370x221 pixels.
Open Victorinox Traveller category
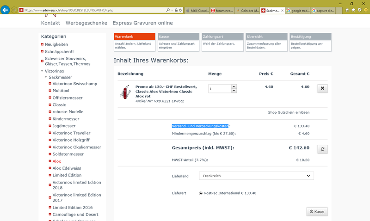tap(71, 133)
